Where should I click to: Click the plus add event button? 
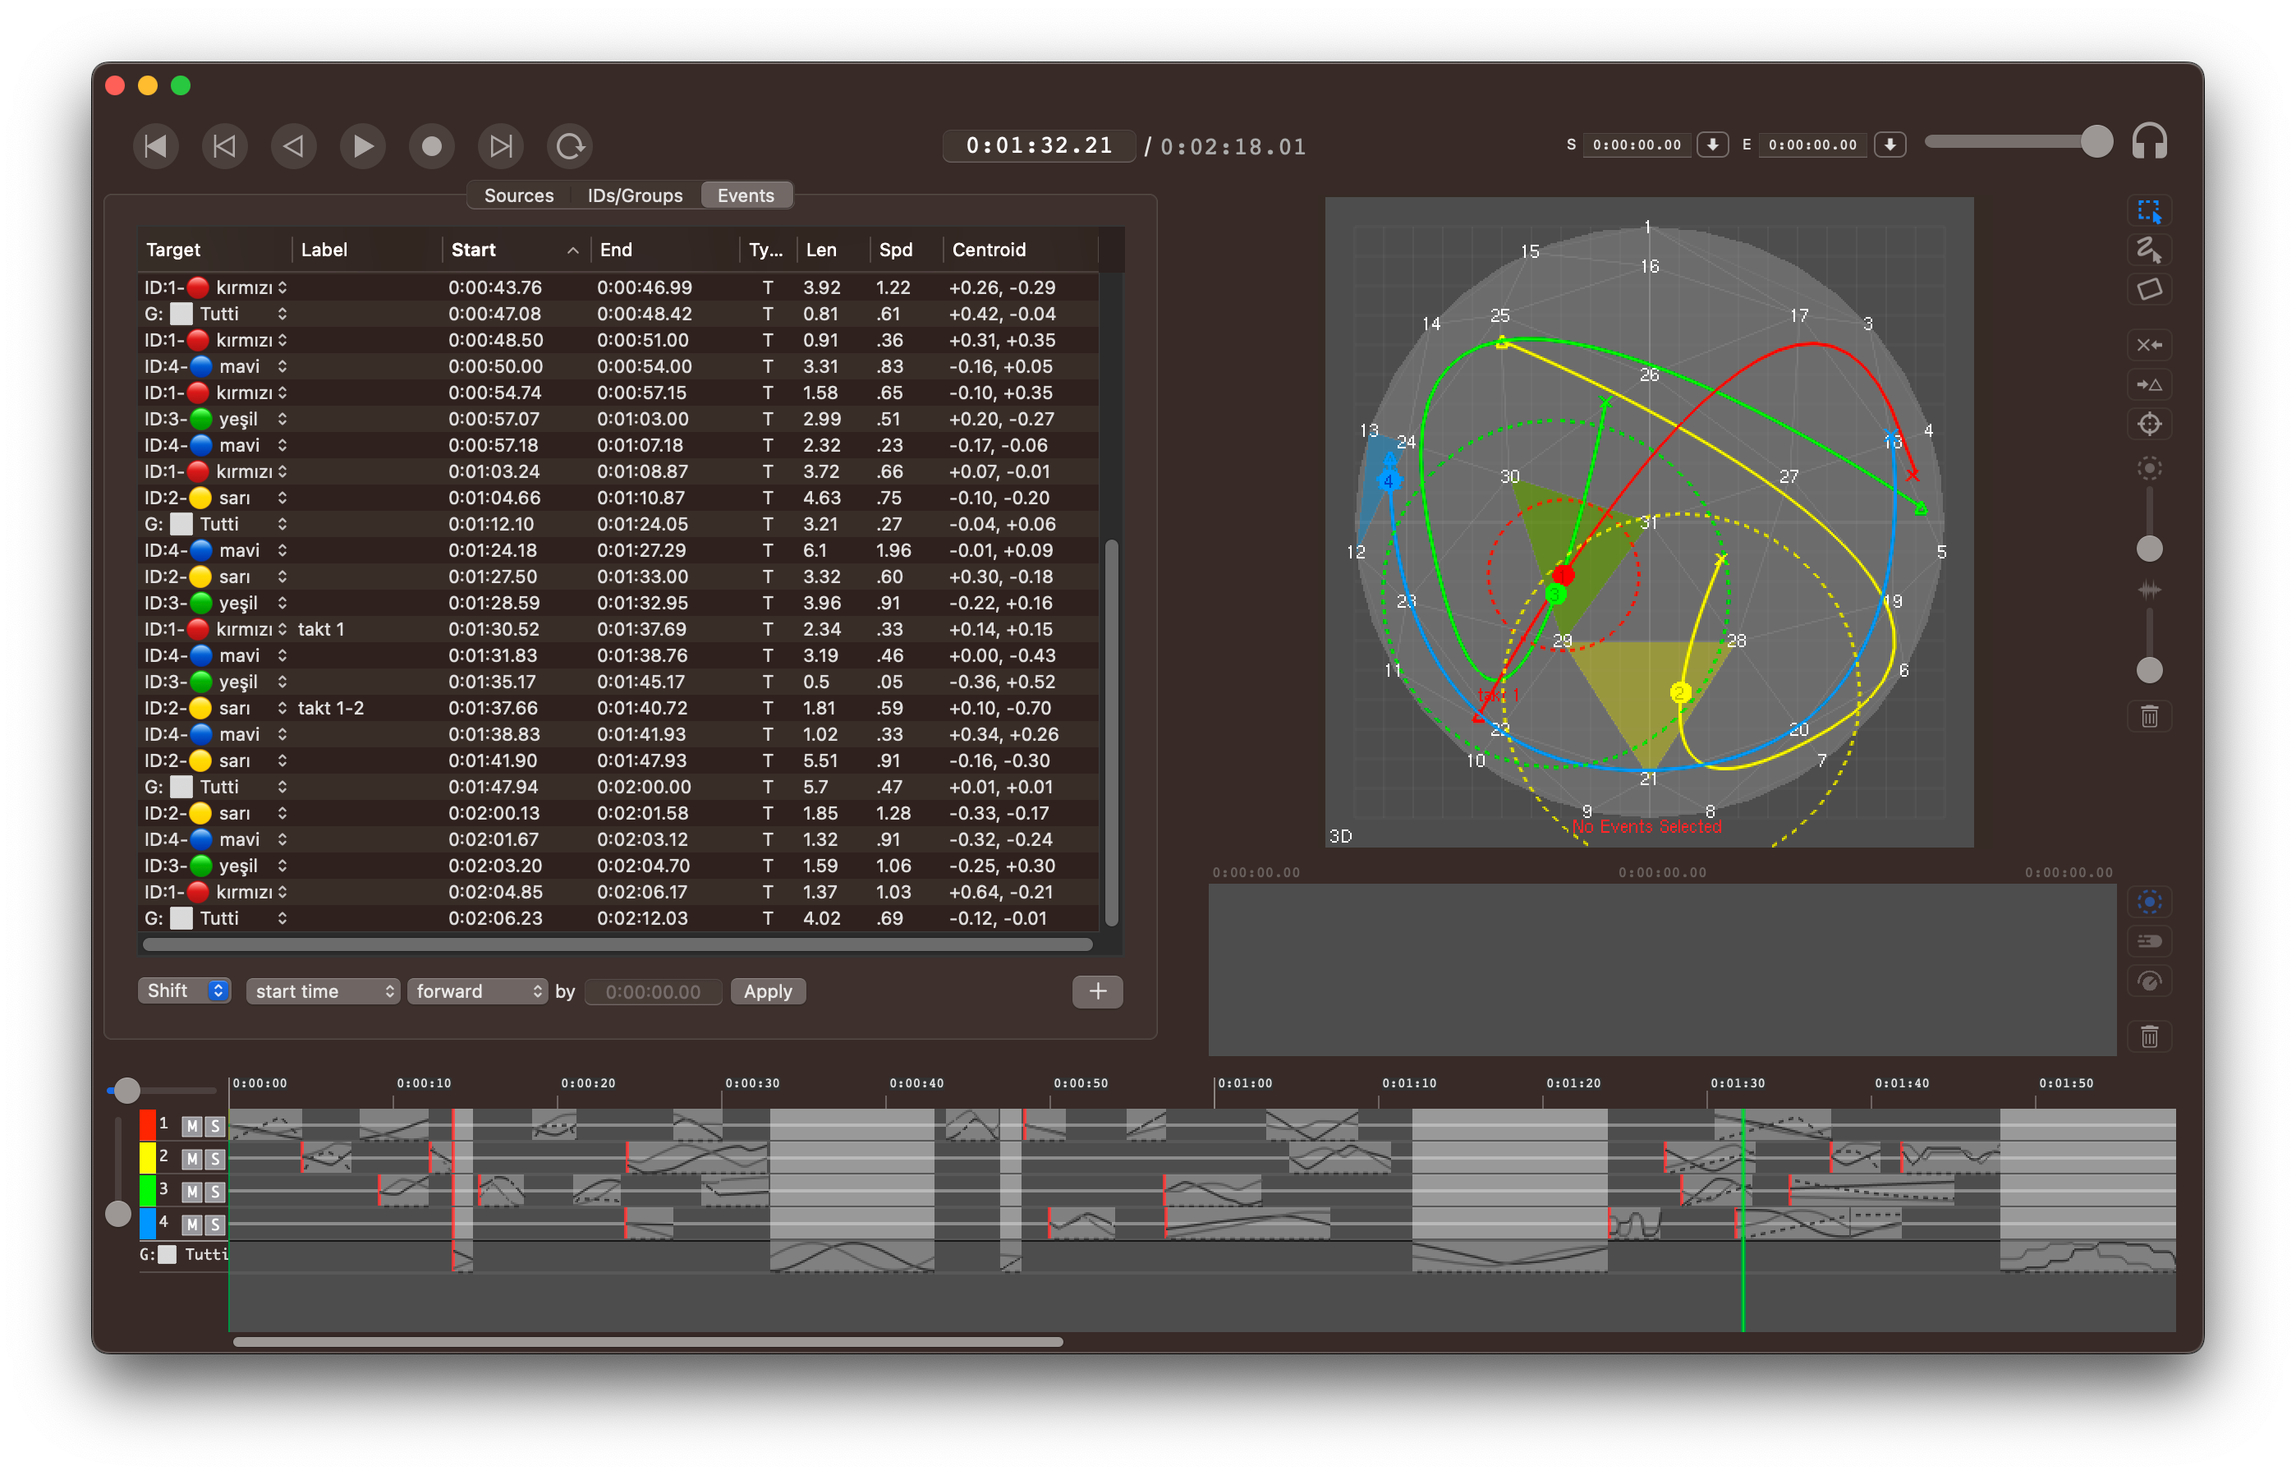point(1096,991)
